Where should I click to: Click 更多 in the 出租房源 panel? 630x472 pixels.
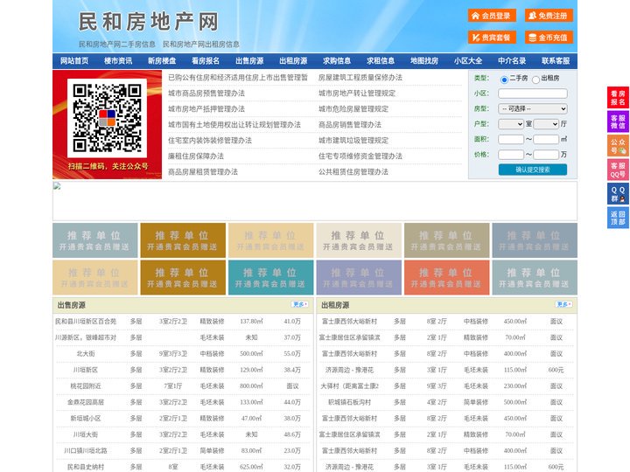tap(563, 305)
